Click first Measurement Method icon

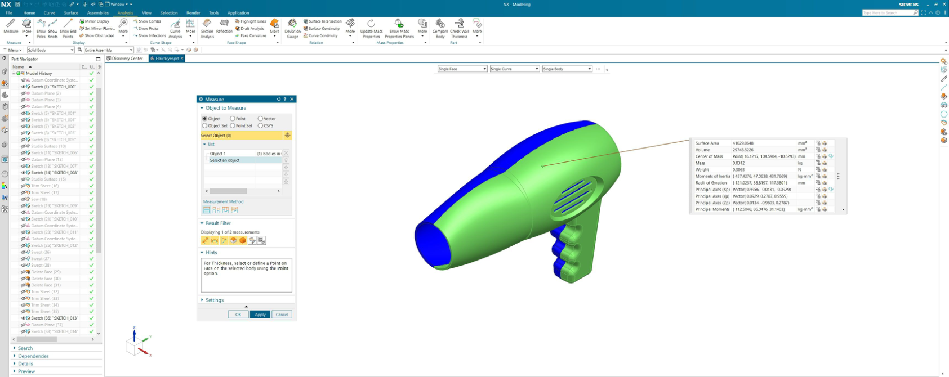207,210
